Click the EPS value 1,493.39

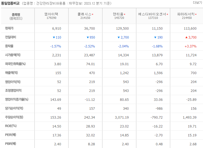189,117
